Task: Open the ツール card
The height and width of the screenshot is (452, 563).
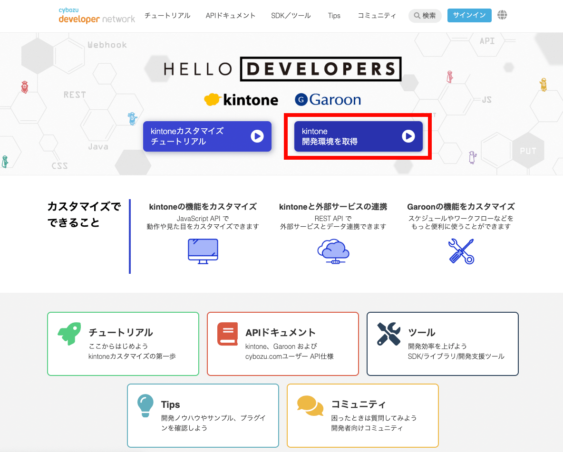Action: [443, 344]
